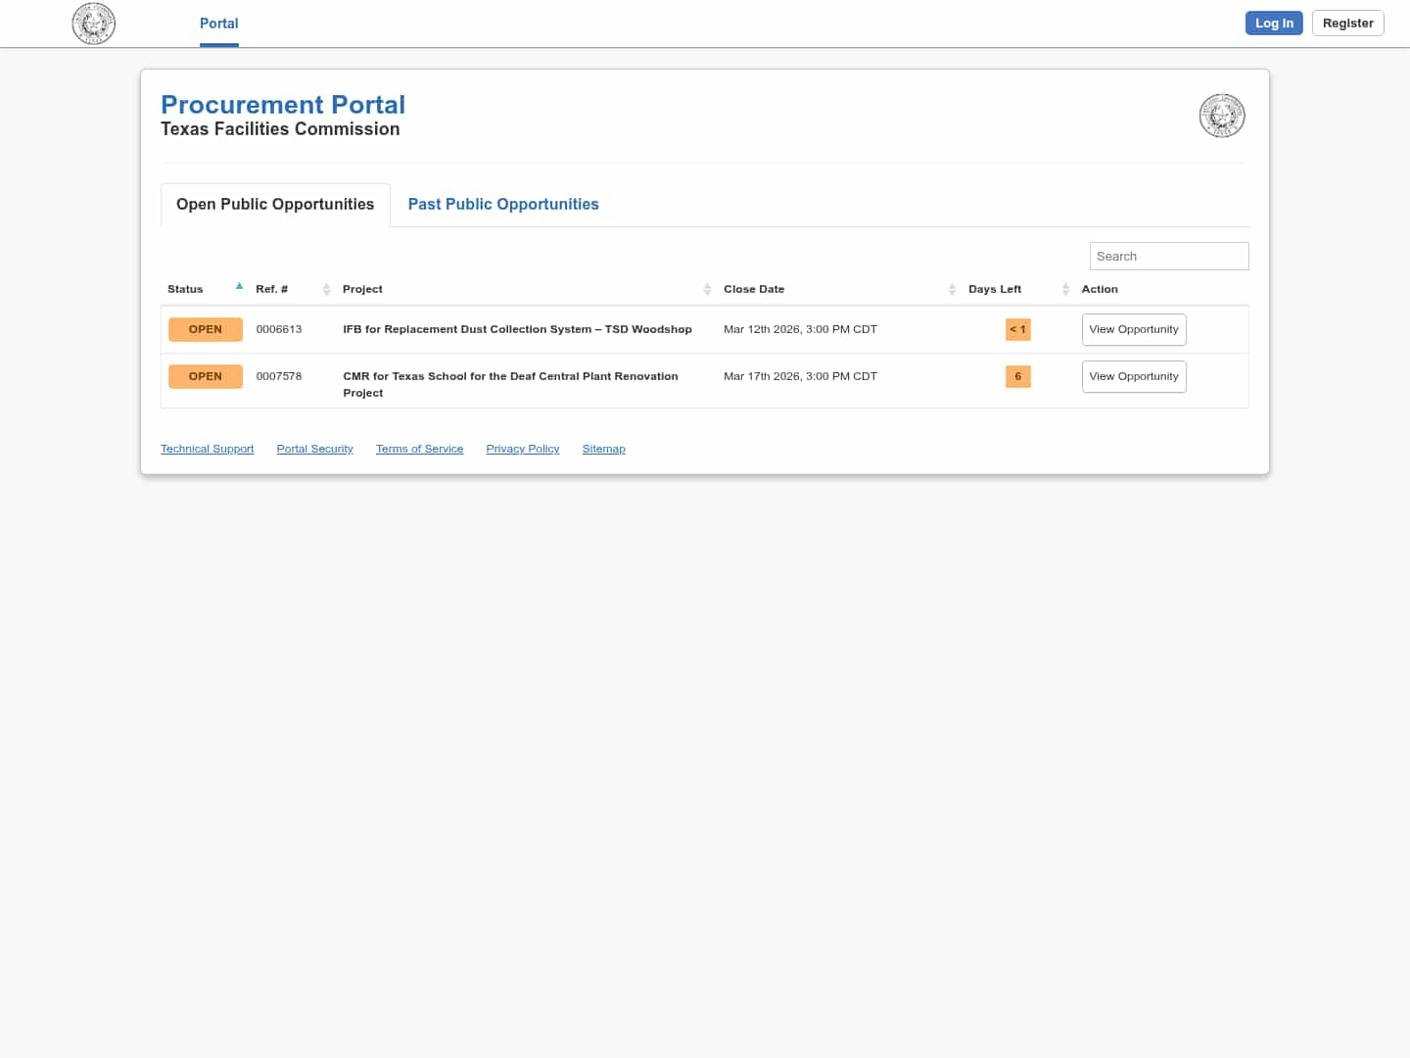
Task: Select the Open Public Opportunities tab
Action: coord(275,204)
